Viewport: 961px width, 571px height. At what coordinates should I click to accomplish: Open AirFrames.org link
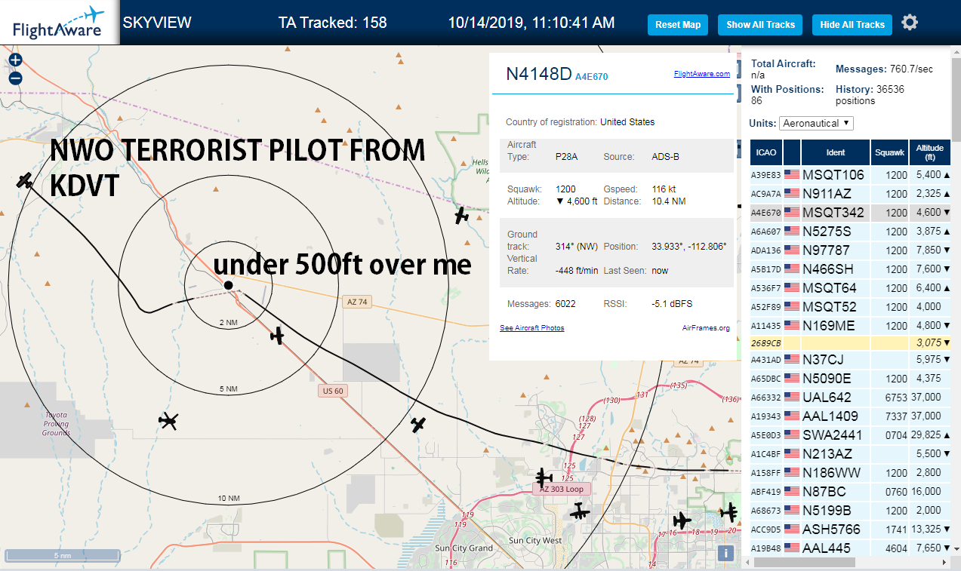click(706, 328)
